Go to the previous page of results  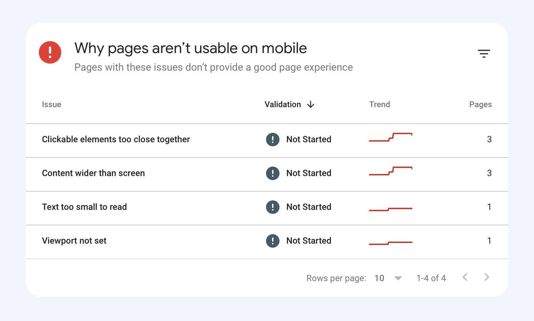(465, 277)
